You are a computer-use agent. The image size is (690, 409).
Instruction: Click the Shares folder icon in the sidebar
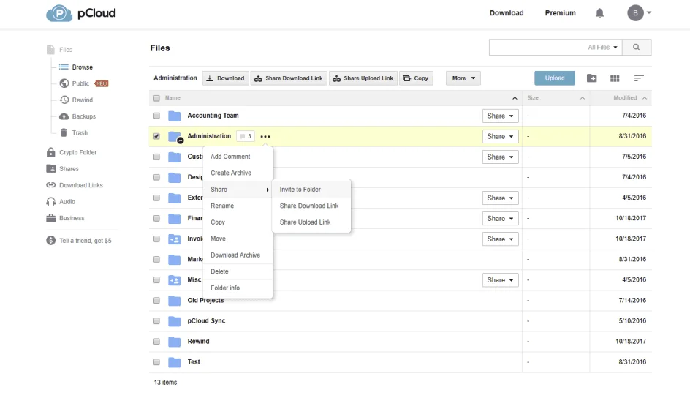pos(51,168)
